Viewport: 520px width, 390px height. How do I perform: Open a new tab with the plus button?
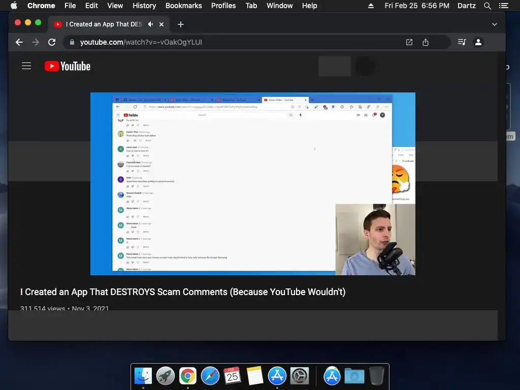pyautogui.click(x=180, y=24)
